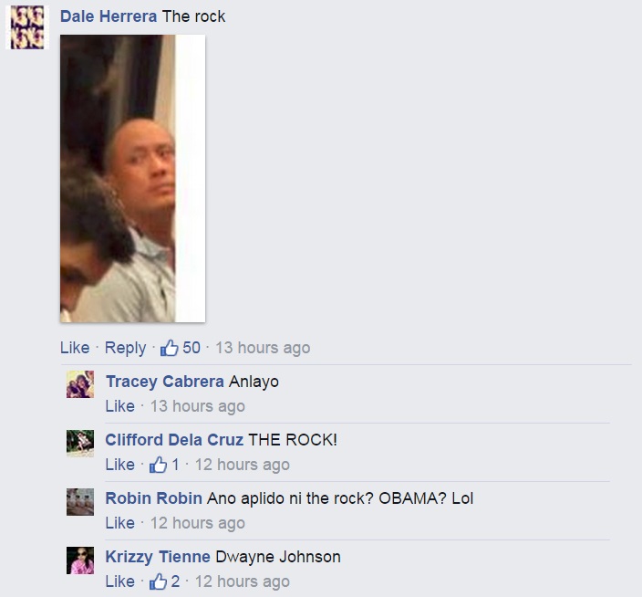642x597 pixels.
Task: Open Dale Herrera's profile name link
Action: coord(109,16)
